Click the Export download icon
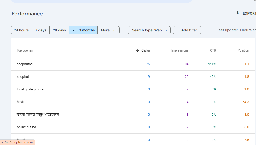 pyautogui.click(x=237, y=13)
